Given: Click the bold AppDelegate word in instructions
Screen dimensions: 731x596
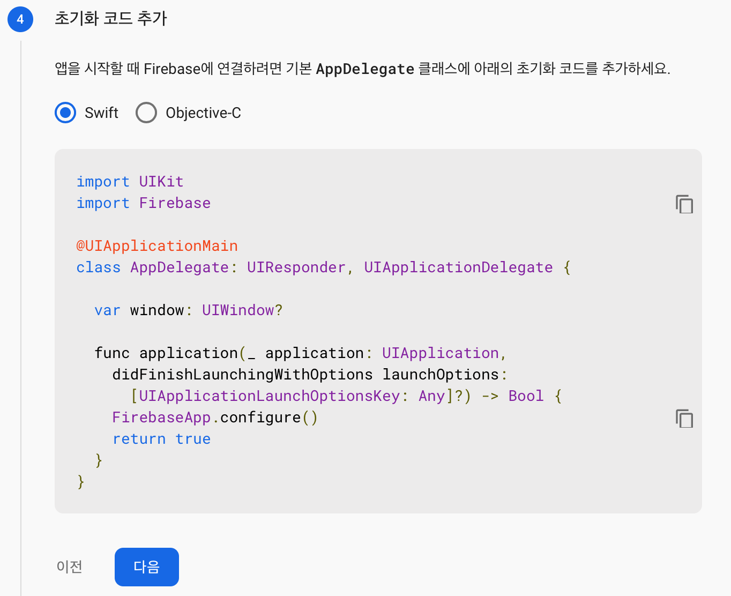Looking at the screenshot, I should click(x=365, y=69).
